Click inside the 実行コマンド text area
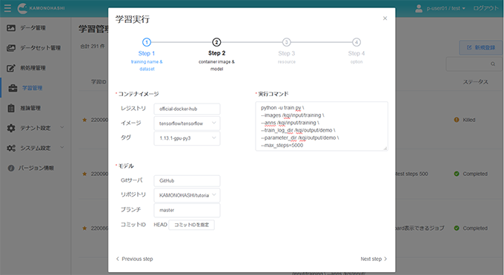The width and height of the screenshot is (504, 275). point(322,126)
